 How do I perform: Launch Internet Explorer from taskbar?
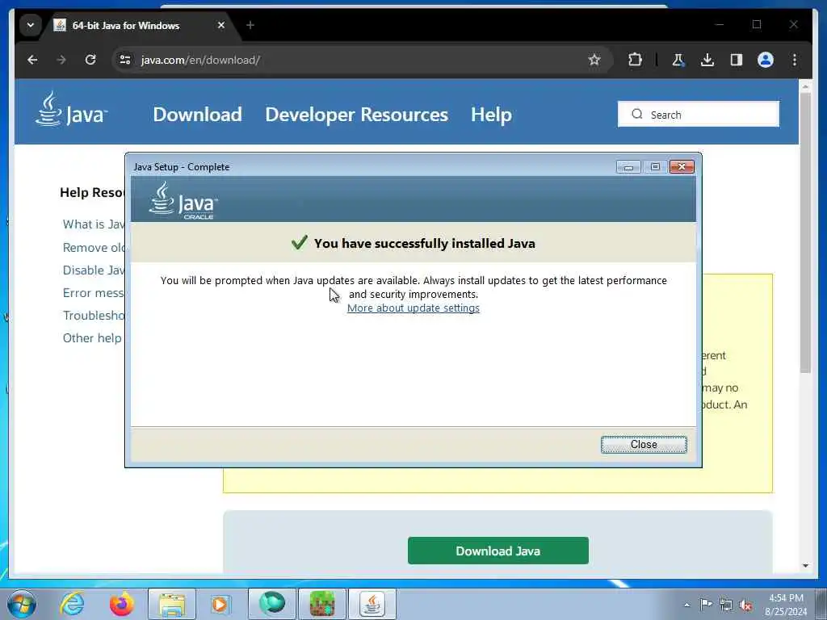[72, 604]
